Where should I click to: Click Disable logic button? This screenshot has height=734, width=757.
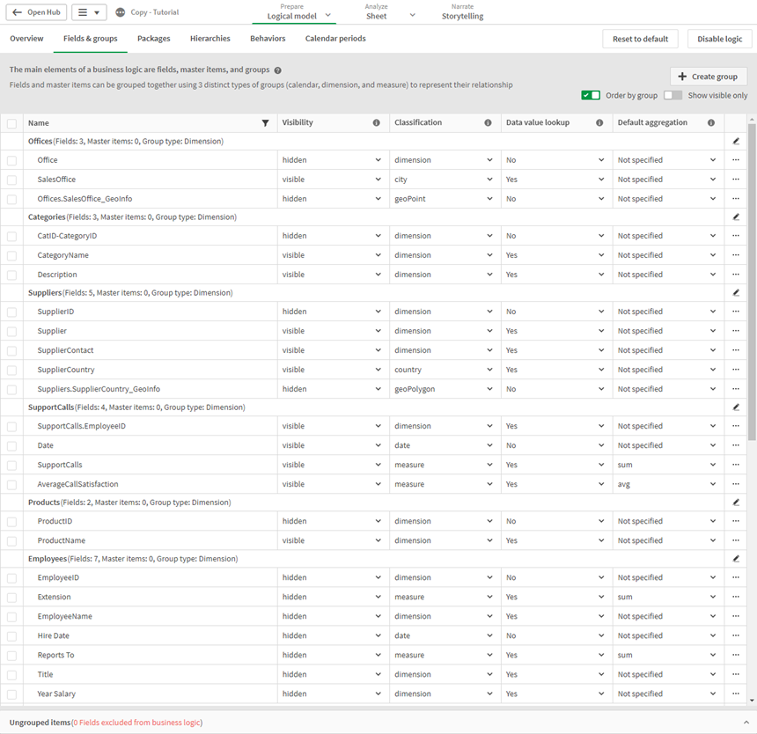719,39
